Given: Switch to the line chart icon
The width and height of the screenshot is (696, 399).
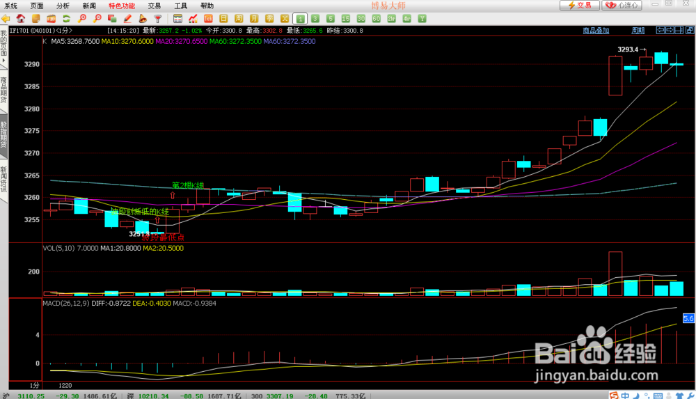Looking at the screenshot, I should coord(193,19).
